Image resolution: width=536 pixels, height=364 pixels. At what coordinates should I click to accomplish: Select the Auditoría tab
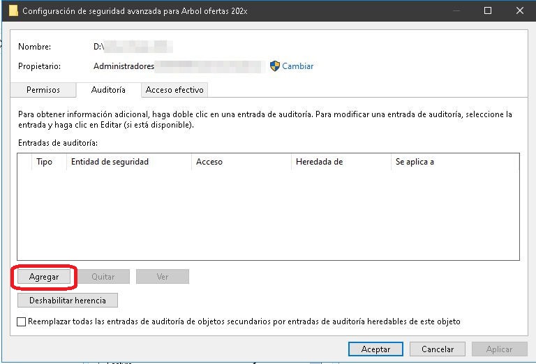click(108, 90)
